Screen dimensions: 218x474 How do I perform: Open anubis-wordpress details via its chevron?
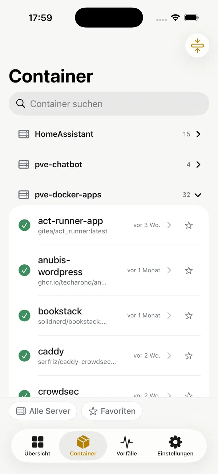[x=169, y=270]
